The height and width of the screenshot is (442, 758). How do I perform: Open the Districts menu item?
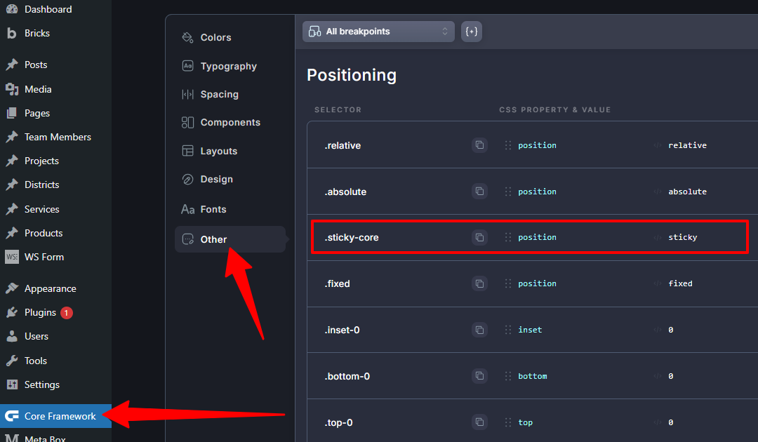tap(41, 185)
